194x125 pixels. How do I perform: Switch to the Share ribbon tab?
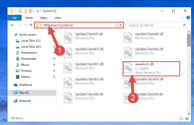click(x=44, y=18)
